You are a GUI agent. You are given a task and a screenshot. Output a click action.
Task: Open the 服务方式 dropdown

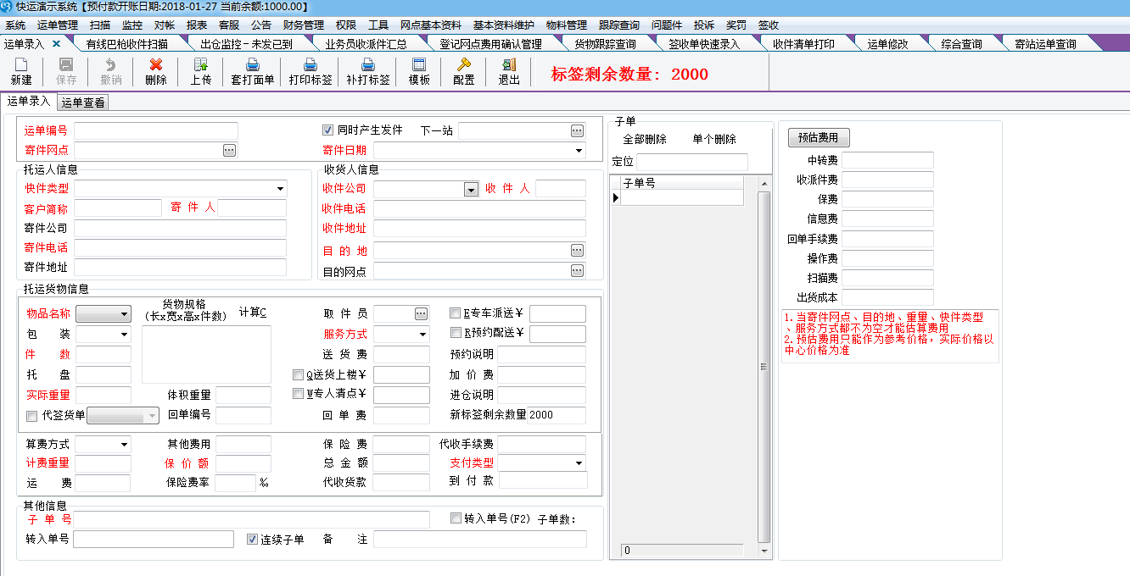[x=423, y=335]
